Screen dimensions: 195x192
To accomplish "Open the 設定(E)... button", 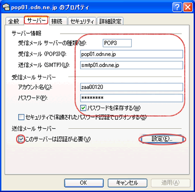I will click(x=162, y=139).
